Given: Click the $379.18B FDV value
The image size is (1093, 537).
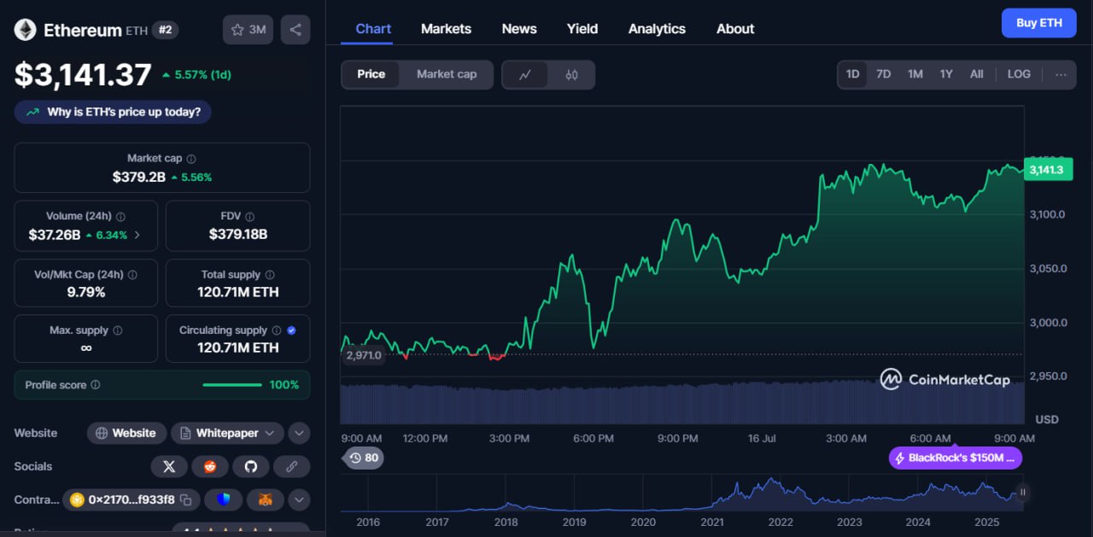Looking at the screenshot, I should 238,234.
